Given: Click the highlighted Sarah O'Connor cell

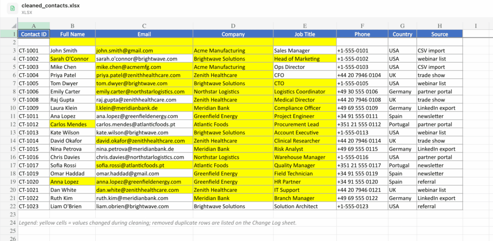Looking at the screenshot, I should pyautogui.click(x=73, y=58).
